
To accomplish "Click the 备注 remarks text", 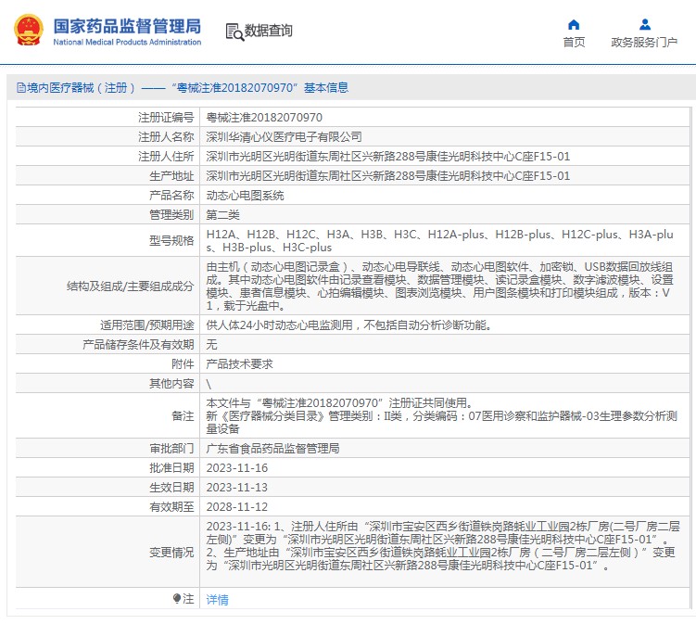I will point(442,416).
